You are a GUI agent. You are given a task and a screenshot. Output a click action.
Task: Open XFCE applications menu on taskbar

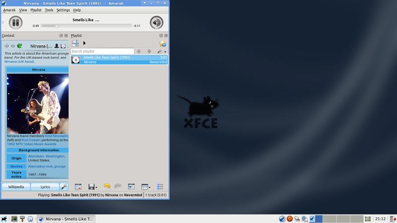[4, 219]
